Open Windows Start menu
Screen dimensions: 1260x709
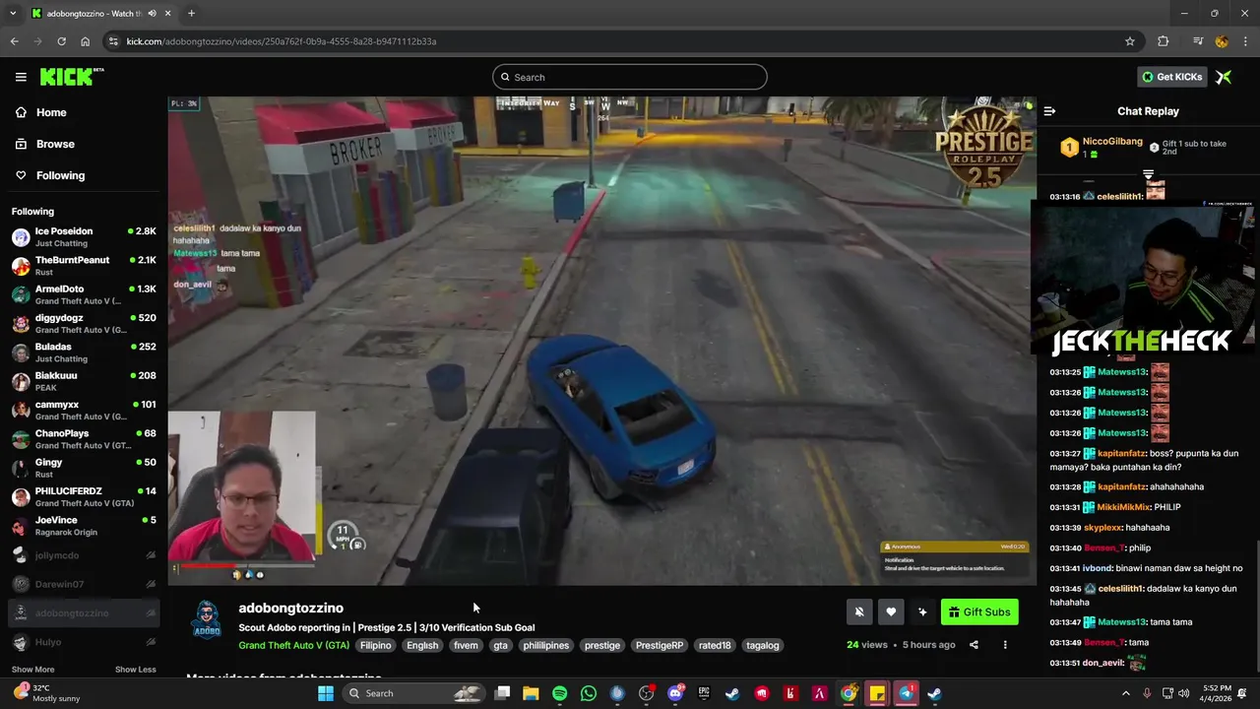(x=326, y=693)
